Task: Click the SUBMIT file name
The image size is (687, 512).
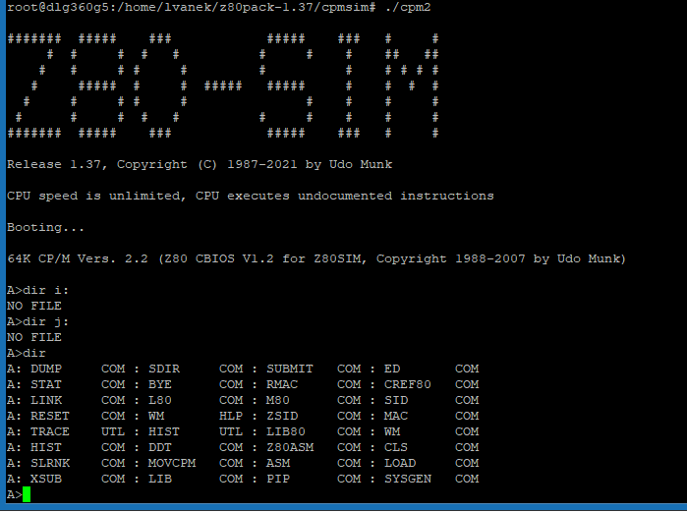Action: pos(290,369)
